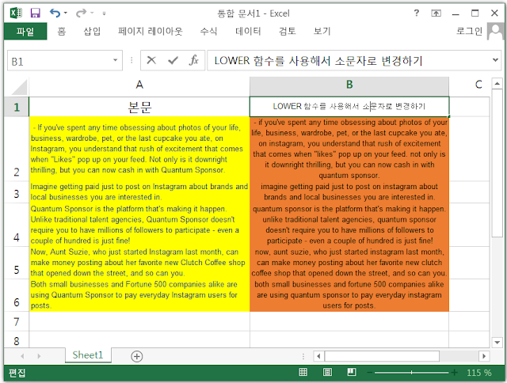Click horizontal scroll right arrow
This screenshot has width=507, height=383.
click(484, 356)
